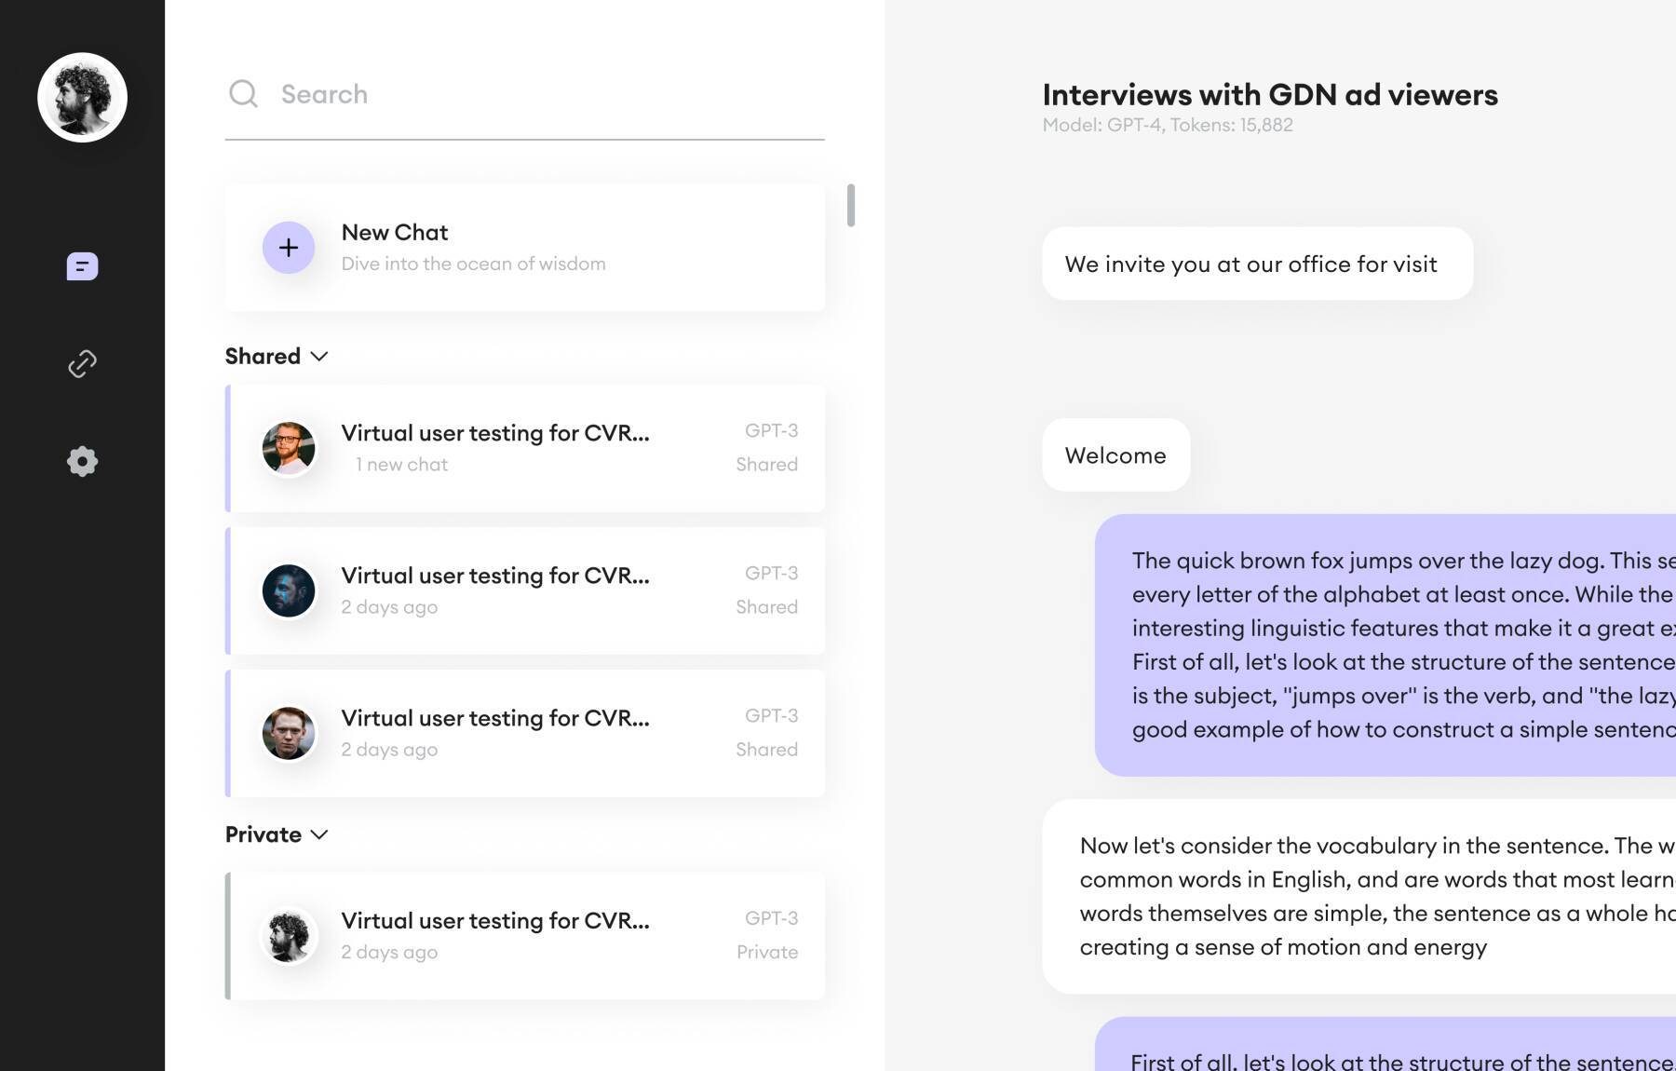Open the settings gear icon
This screenshot has width=1676, height=1071.
pyautogui.click(x=82, y=461)
